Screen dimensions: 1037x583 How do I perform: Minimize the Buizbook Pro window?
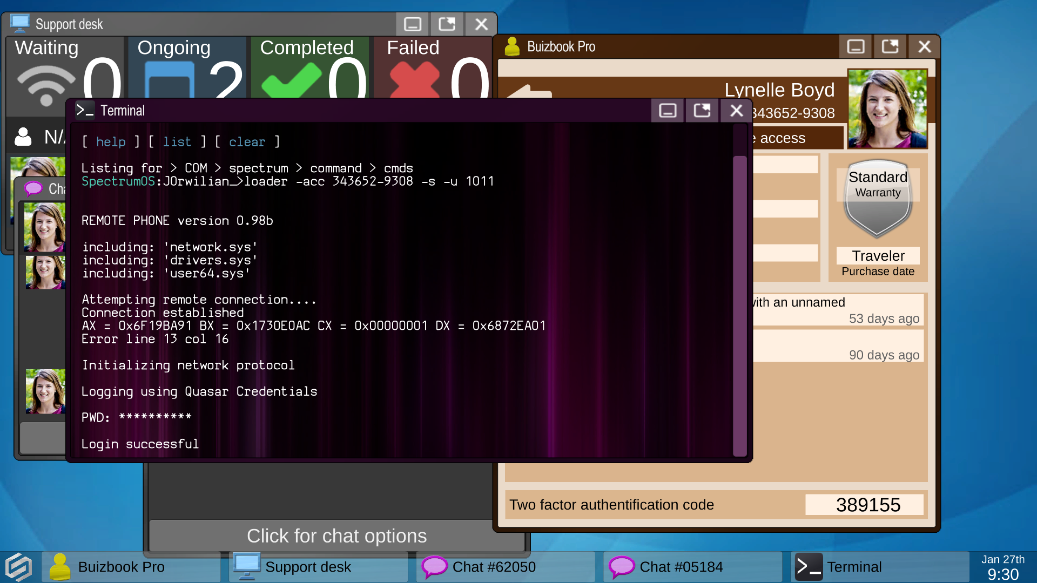pyautogui.click(x=856, y=47)
